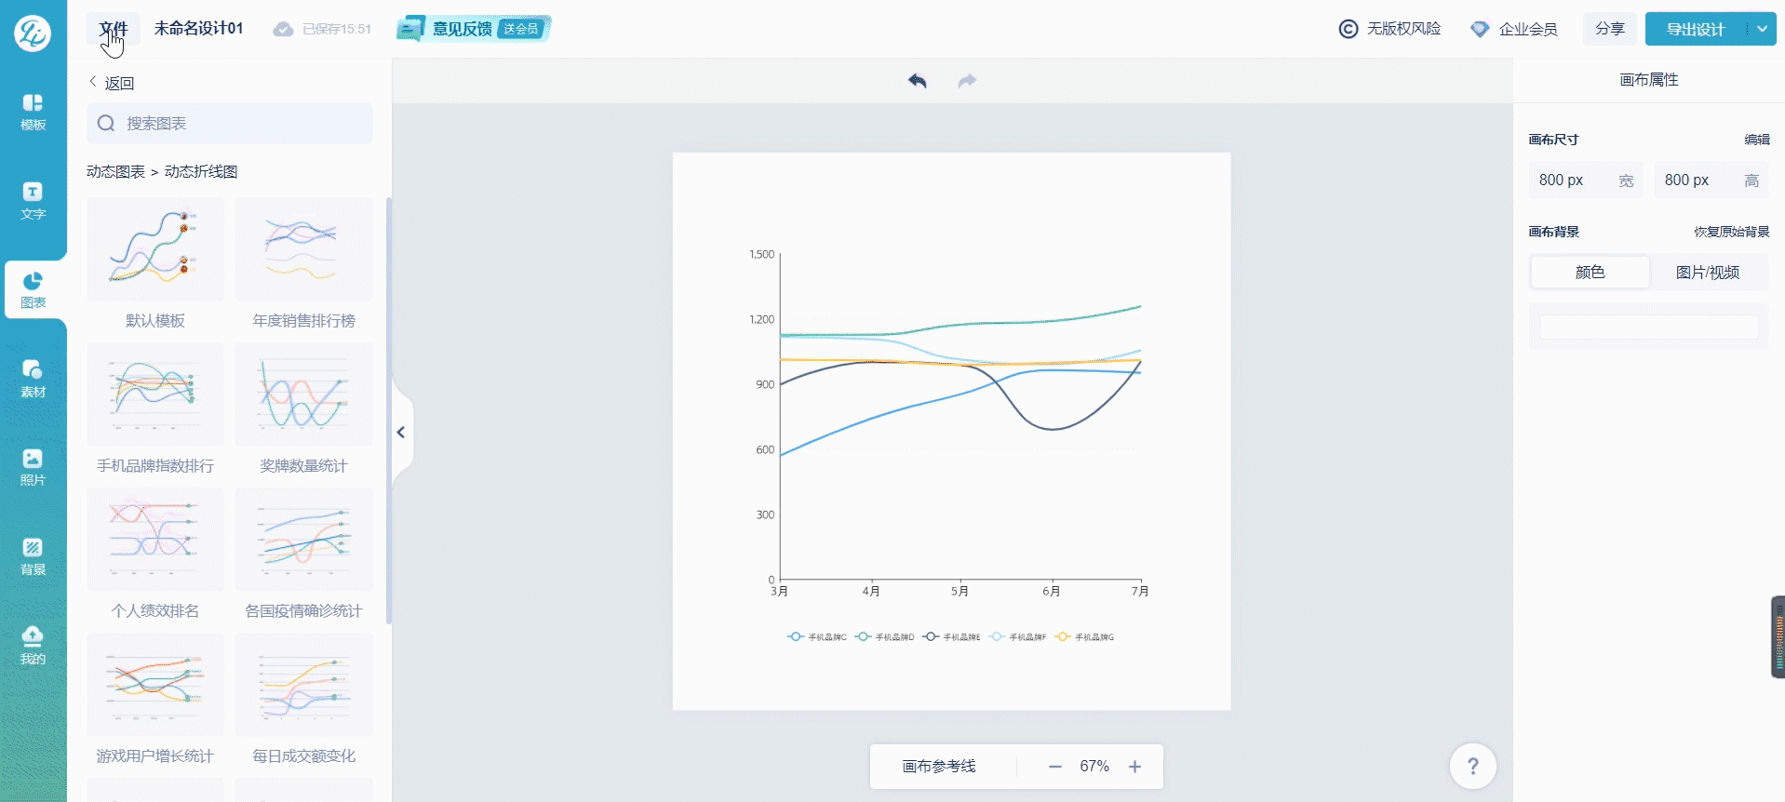Open the 模板 templates panel
Image resolution: width=1785 pixels, height=802 pixels.
coord(33,112)
